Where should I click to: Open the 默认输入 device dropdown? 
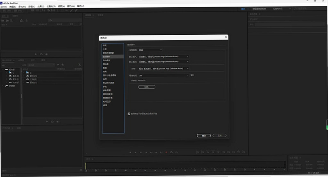[x=164, y=56]
